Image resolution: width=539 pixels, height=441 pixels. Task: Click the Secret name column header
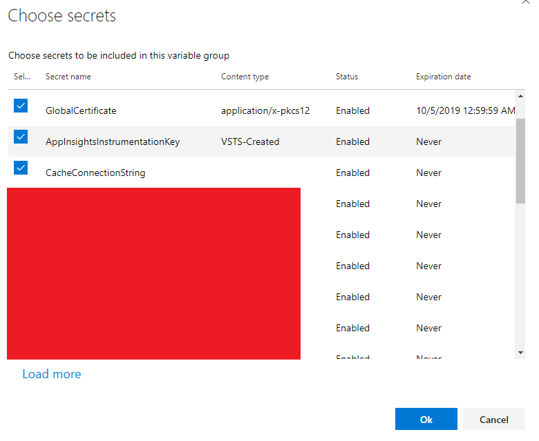coord(68,77)
